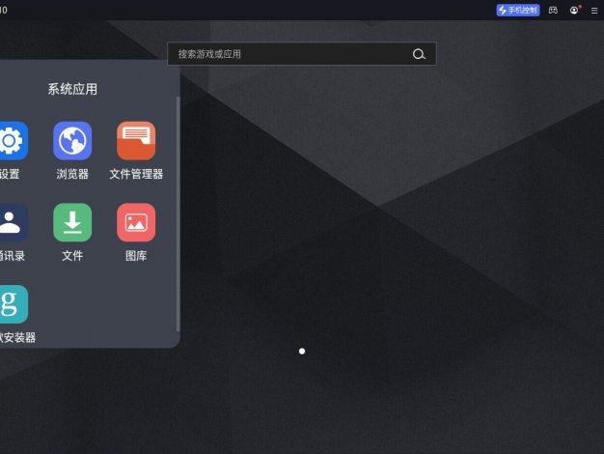The height and width of the screenshot is (454, 604).
Task: Click the 系统应用 folder scrollbar
Action: tap(178, 214)
